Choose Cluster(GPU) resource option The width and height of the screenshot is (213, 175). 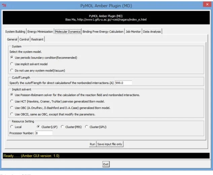(96, 127)
